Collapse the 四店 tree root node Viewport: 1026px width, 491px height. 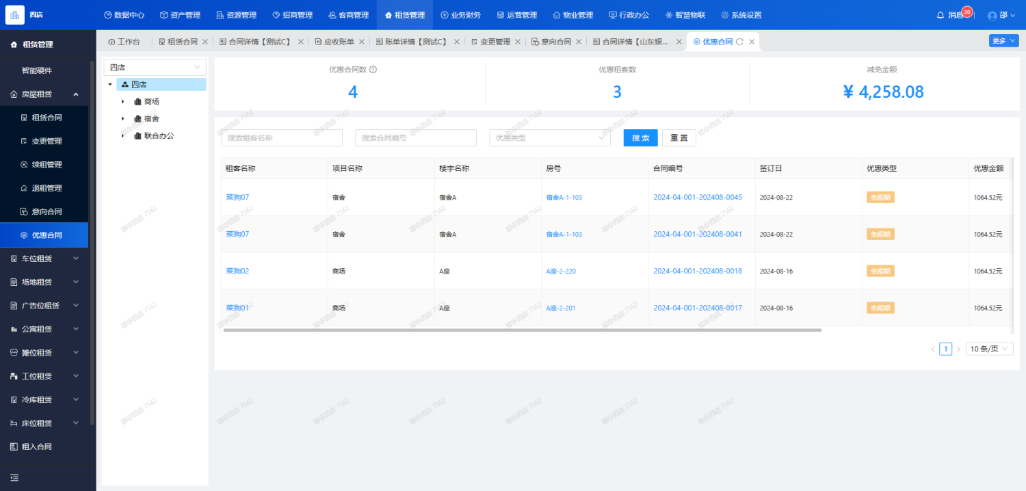tap(110, 84)
